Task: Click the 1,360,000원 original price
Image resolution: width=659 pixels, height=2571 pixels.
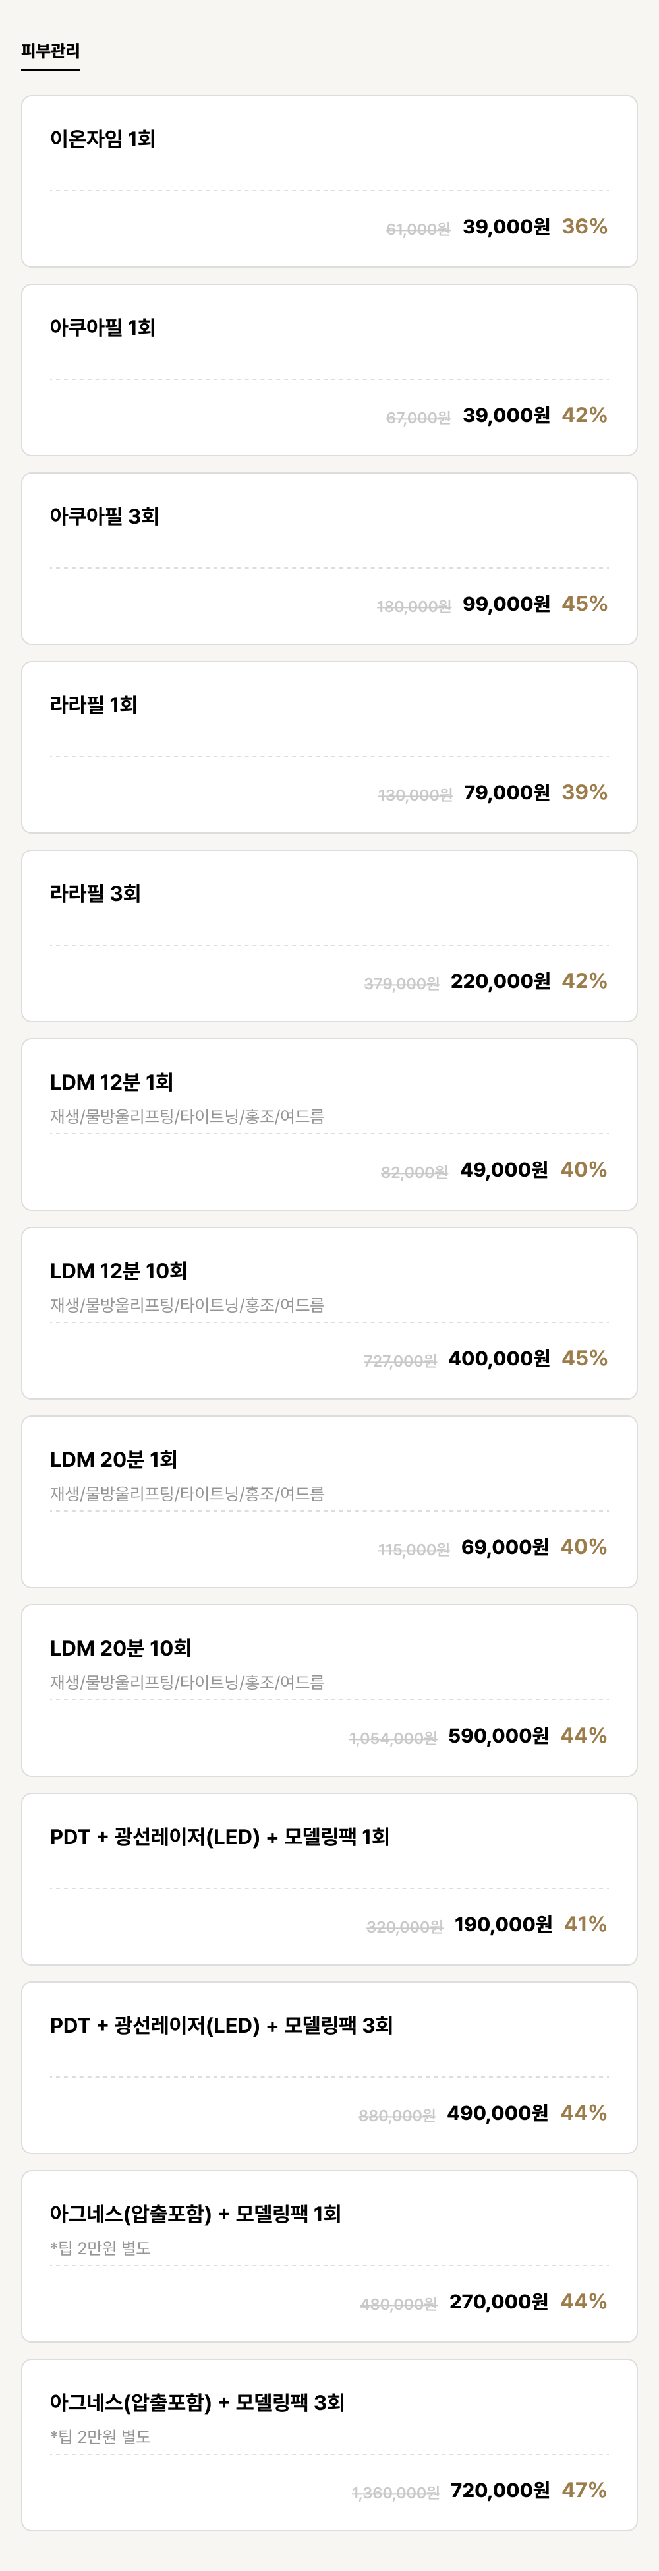Action: tap(396, 2493)
